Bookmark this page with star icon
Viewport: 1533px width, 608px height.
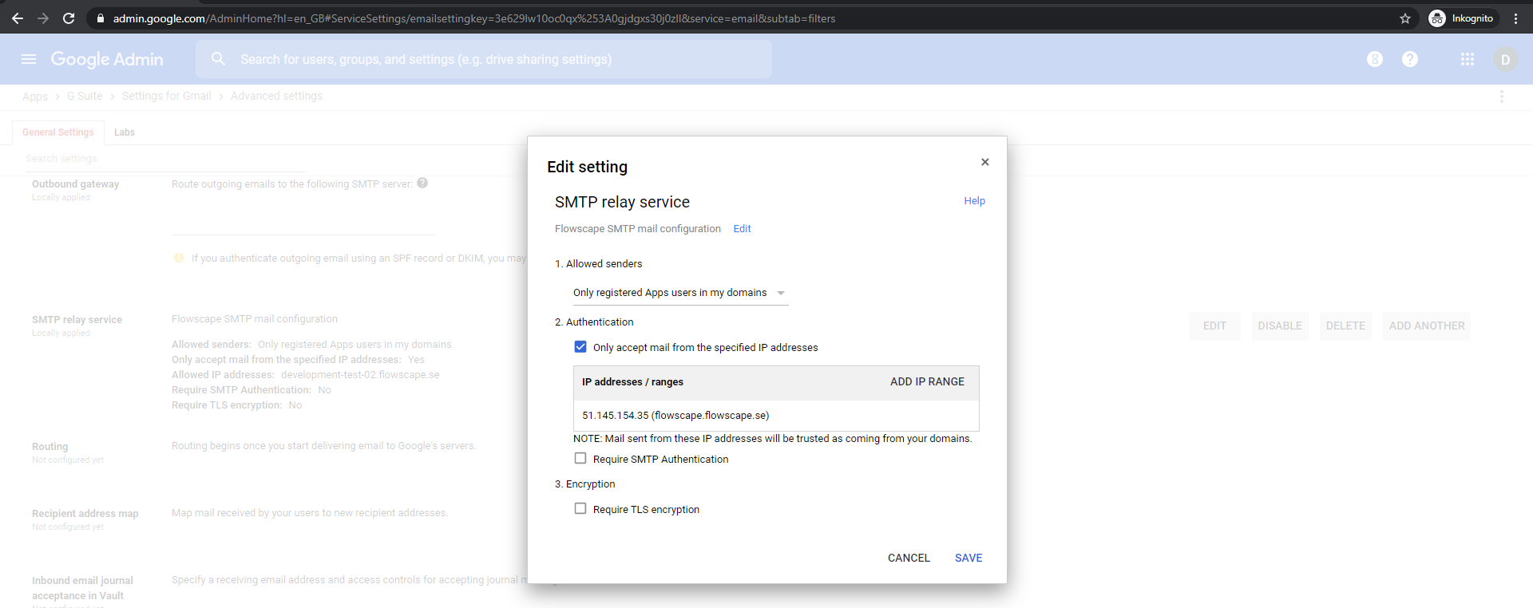click(1405, 18)
